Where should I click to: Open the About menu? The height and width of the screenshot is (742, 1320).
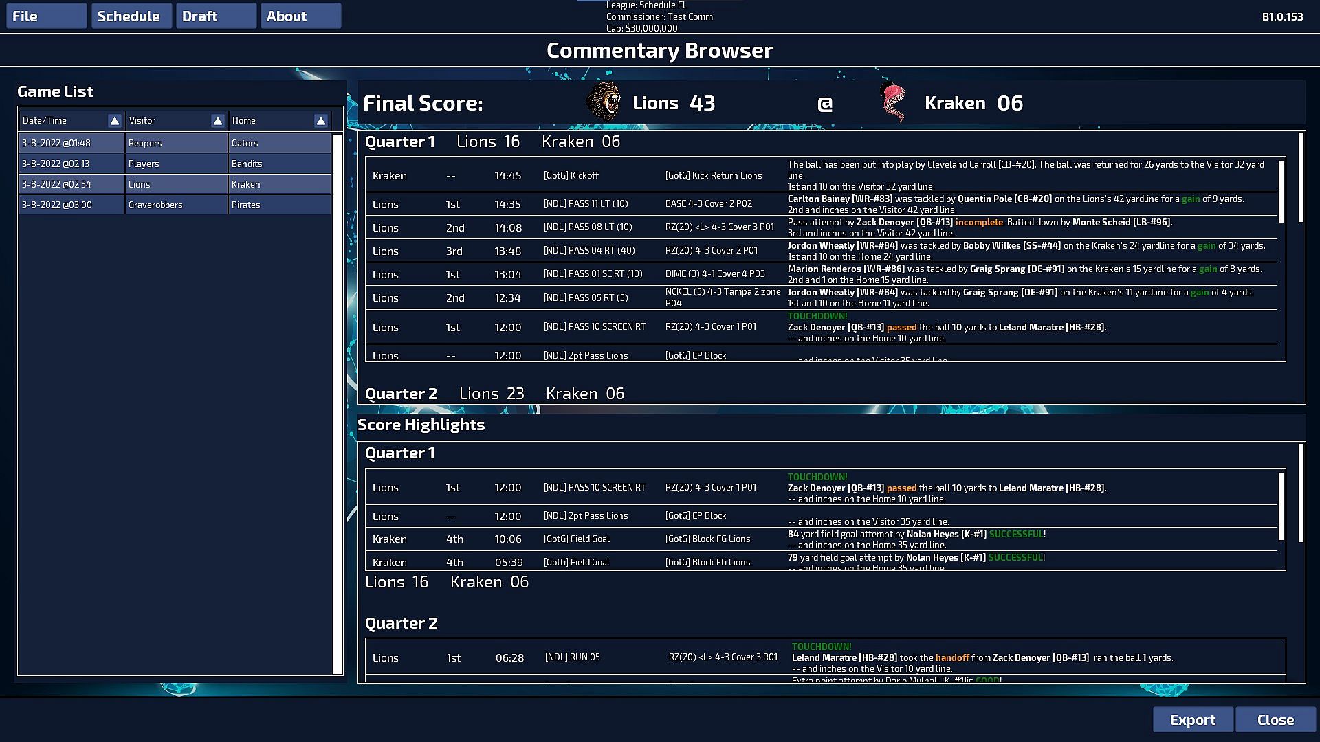tap(300, 16)
